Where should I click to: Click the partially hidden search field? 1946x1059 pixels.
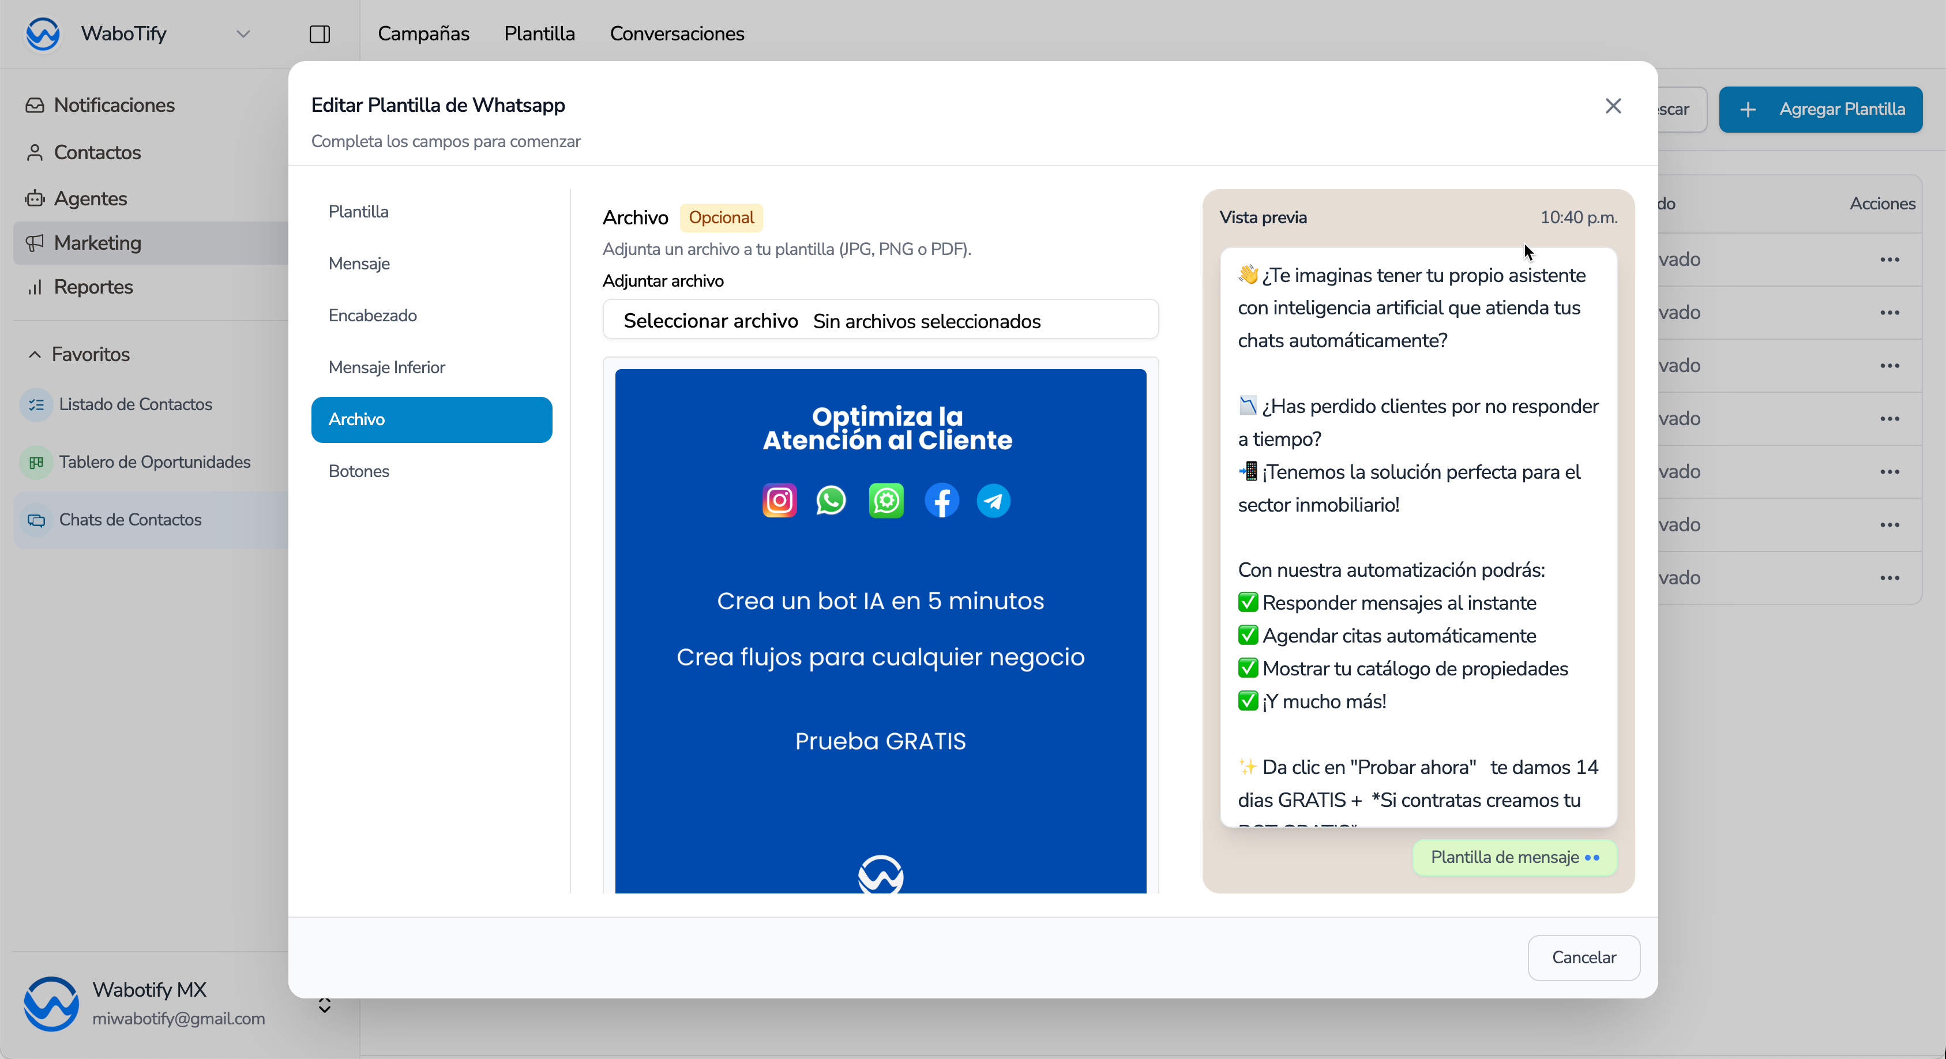click(1682, 110)
